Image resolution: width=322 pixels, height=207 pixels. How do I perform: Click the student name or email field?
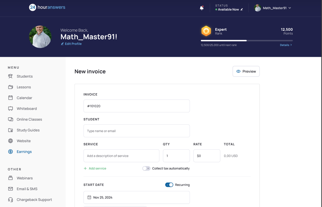tap(136, 131)
